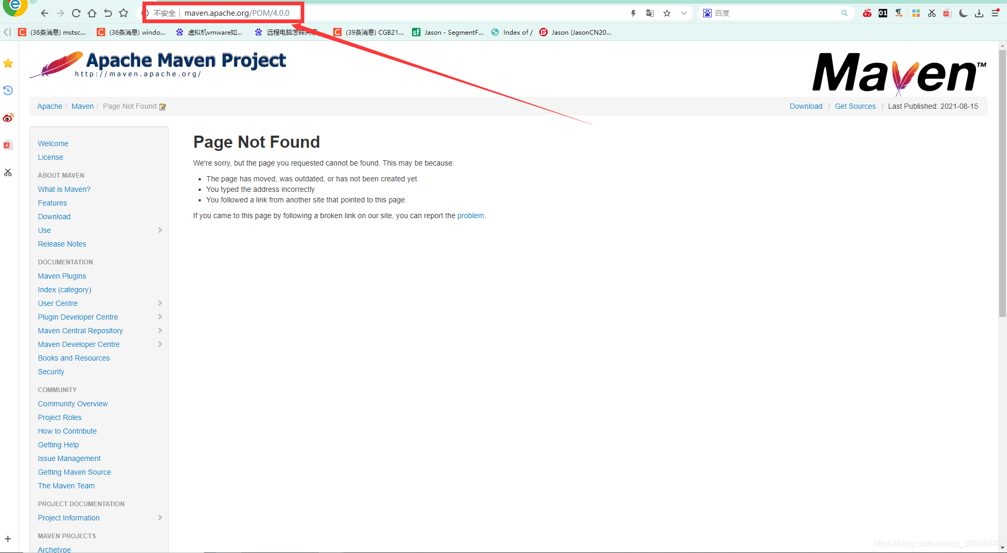This screenshot has height=553, width=1007.
Task: Collapse bookmarks bar with left arrow icon
Action: pyautogui.click(x=7, y=32)
